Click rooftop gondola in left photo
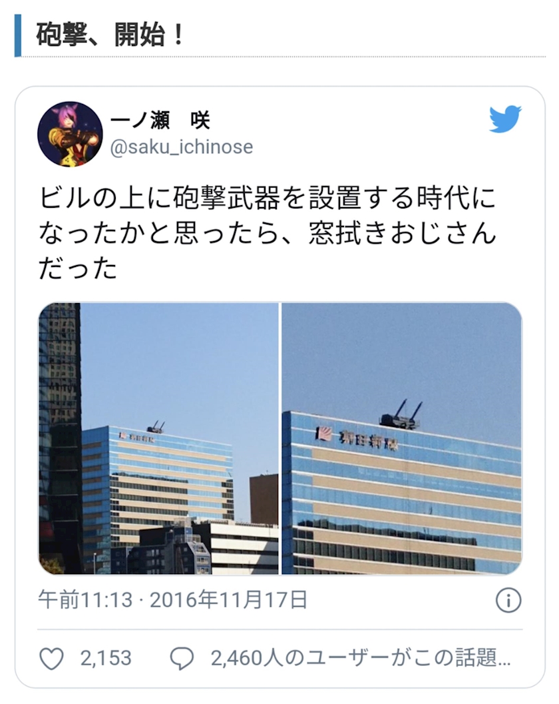 [x=156, y=428]
